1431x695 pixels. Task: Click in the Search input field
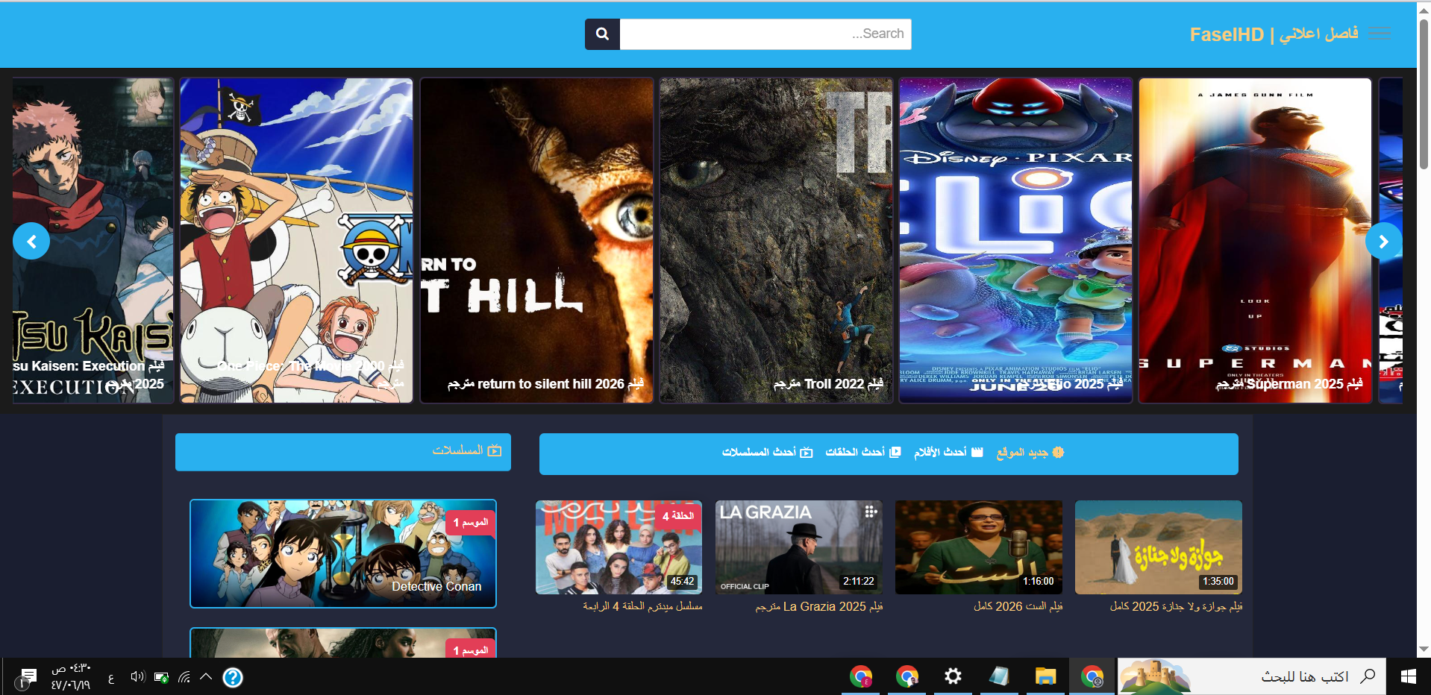tap(765, 34)
